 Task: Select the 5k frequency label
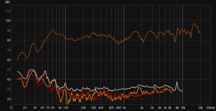165,108
